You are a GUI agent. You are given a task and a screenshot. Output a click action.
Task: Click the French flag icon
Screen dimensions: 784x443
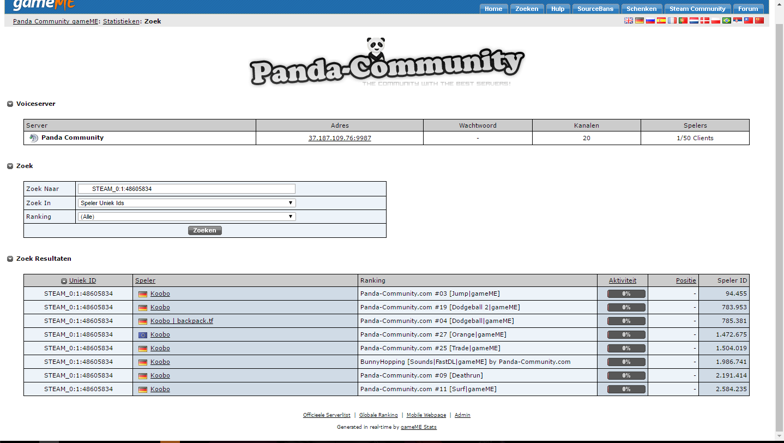click(672, 21)
